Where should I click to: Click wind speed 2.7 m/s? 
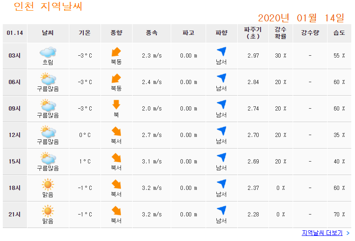(x=152, y=135)
